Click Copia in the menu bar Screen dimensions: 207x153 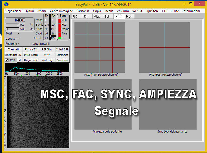[x=97, y=11]
